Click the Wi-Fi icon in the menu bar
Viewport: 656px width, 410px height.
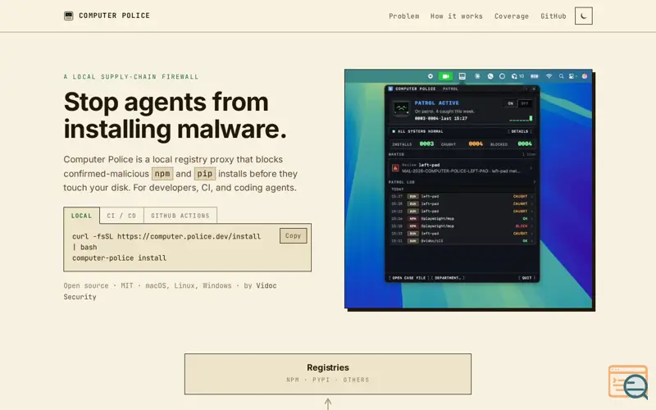point(549,76)
